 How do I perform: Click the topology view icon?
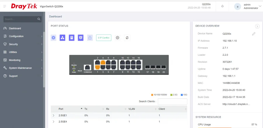point(62,38)
